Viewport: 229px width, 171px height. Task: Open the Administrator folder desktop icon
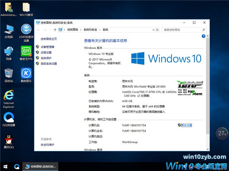pos(9,9)
